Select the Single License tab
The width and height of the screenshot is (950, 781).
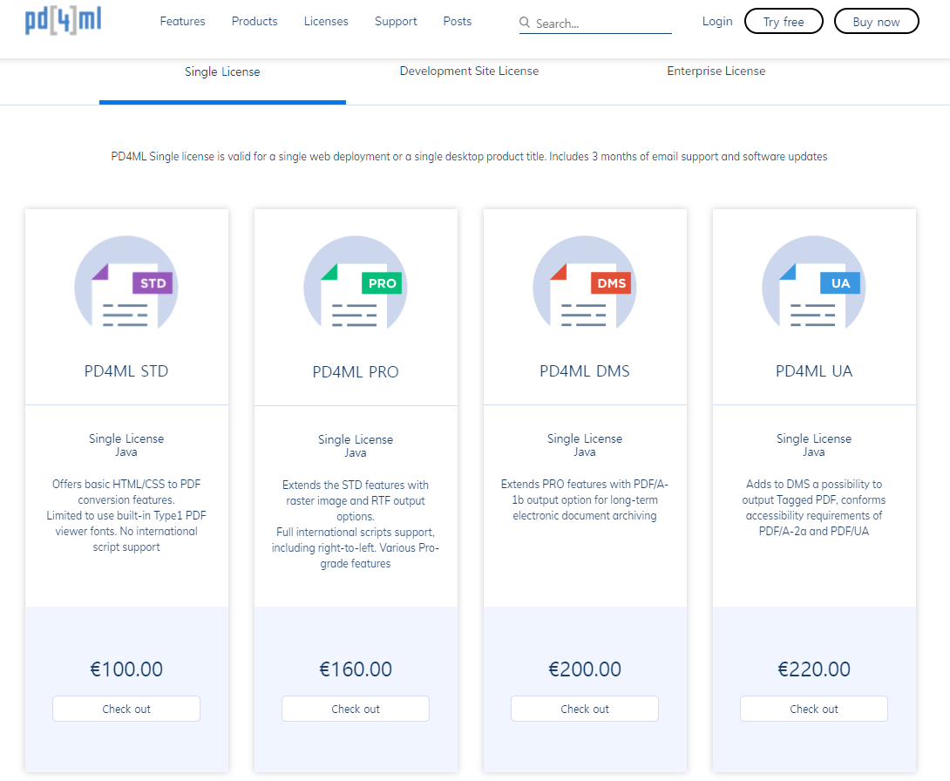[x=222, y=71]
